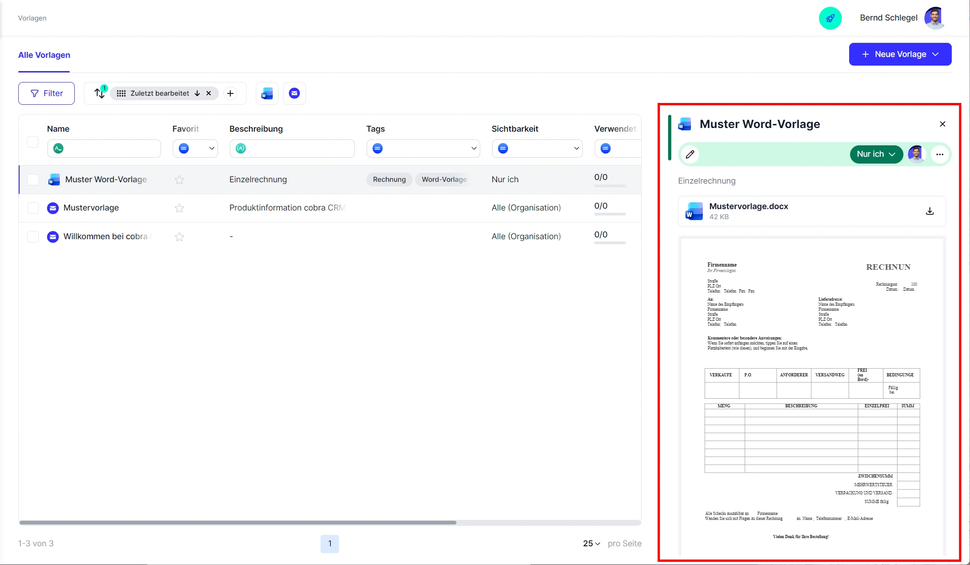Click the invoice document preview thumbnail
The image size is (970, 565).
[812, 396]
